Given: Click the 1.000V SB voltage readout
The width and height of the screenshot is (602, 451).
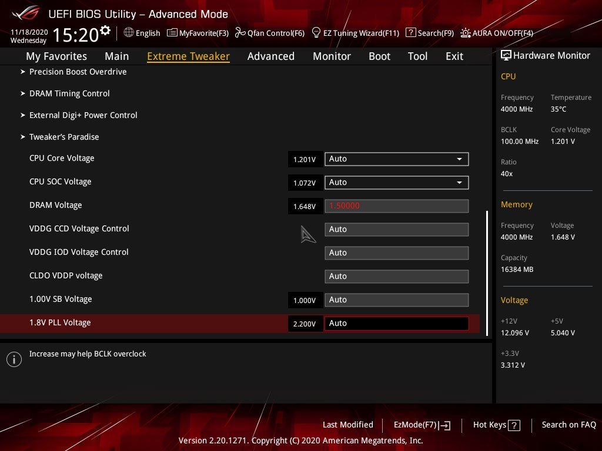Looking at the screenshot, I should (x=305, y=300).
